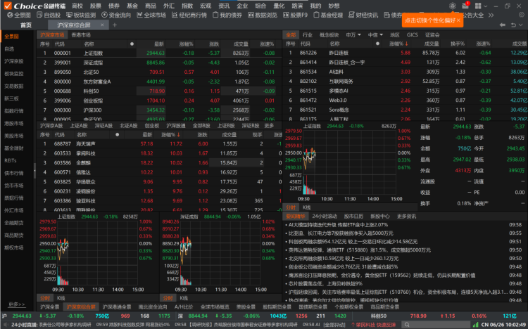
Task: Open 全球市场 global markets tool
Action: coord(151,15)
